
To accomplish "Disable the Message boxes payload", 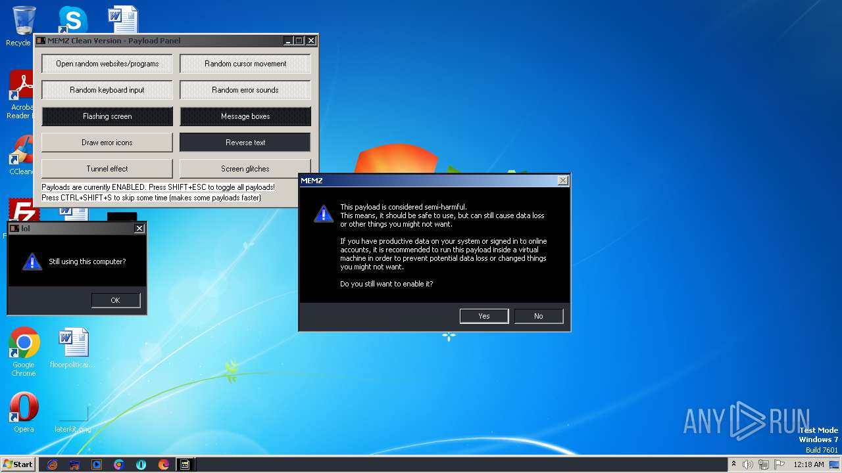I will pyautogui.click(x=245, y=116).
